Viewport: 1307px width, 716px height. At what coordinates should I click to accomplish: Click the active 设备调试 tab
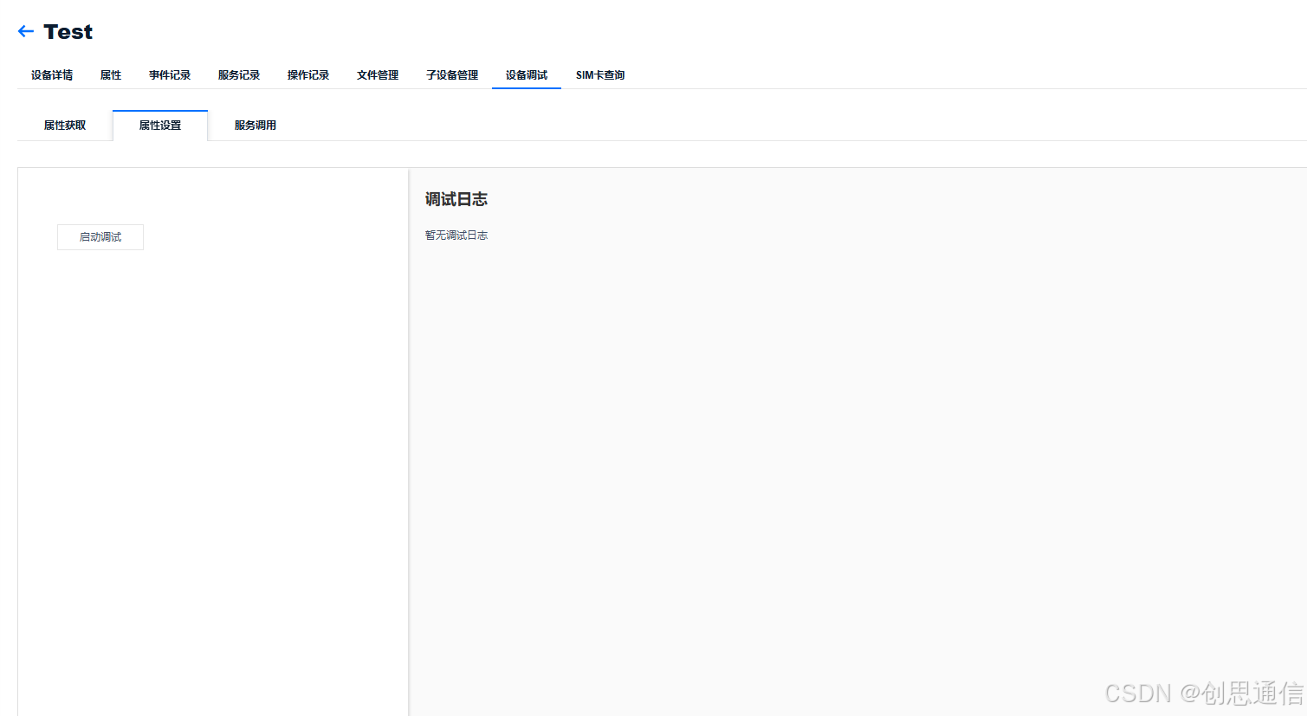(x=526, y=75)
